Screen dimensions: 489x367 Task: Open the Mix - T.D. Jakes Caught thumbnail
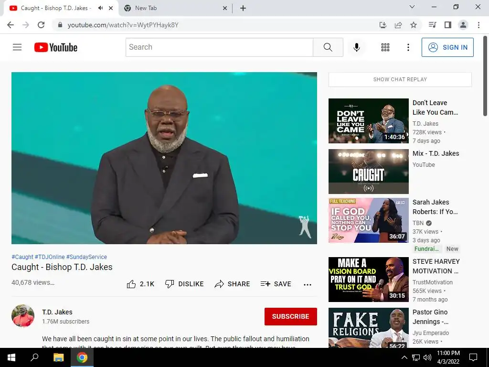coord(369,172)
